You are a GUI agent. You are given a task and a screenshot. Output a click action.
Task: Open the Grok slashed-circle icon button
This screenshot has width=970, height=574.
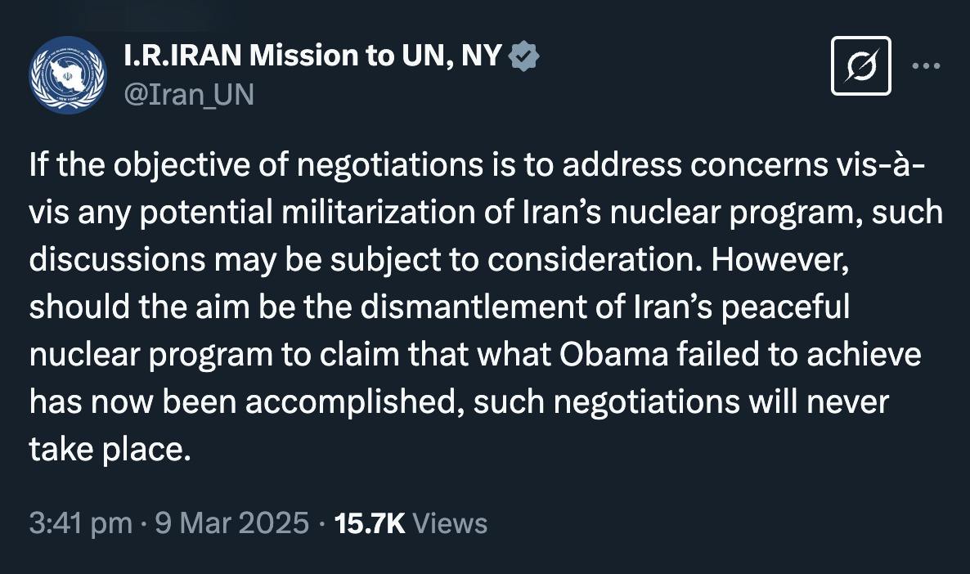coord(860,65)
